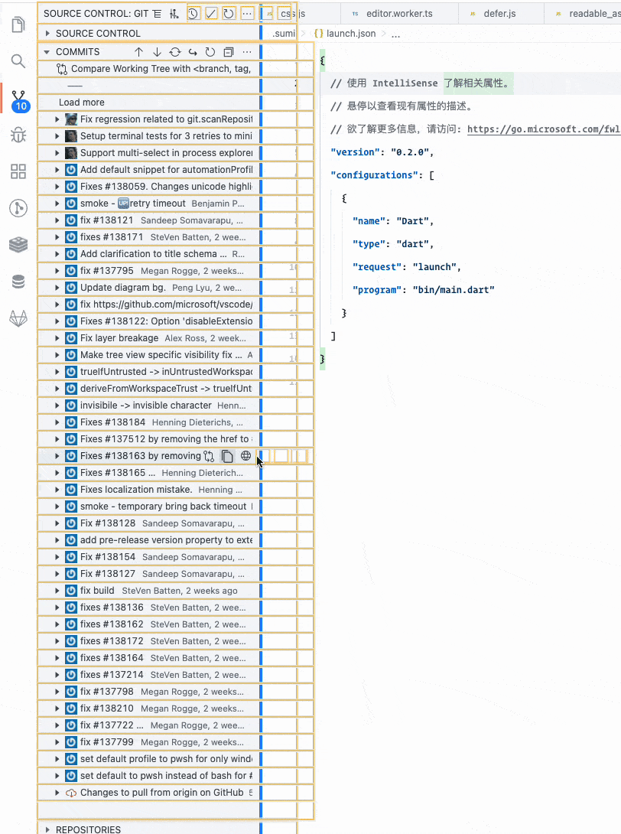This screenshot has height=834, width=621.
Task: Click the history clock icon in Source Control header
Action: click(193, 14)
